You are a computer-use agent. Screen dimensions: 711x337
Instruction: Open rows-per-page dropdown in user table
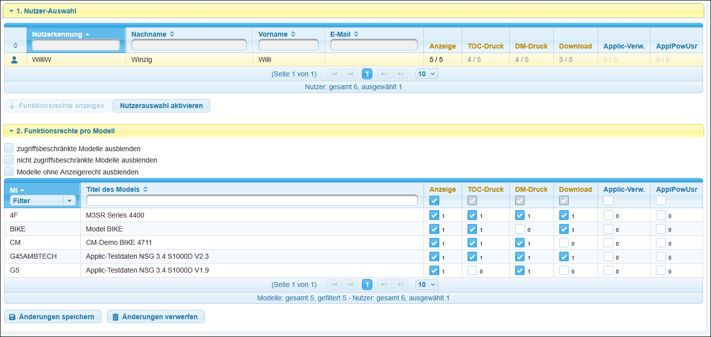pyautogui.click(x=426, y=74)
